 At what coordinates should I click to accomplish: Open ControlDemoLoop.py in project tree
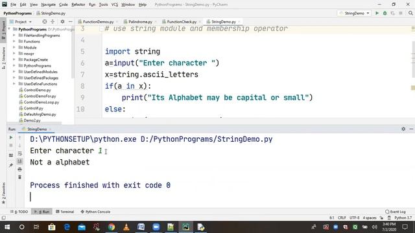coord(41,102)
